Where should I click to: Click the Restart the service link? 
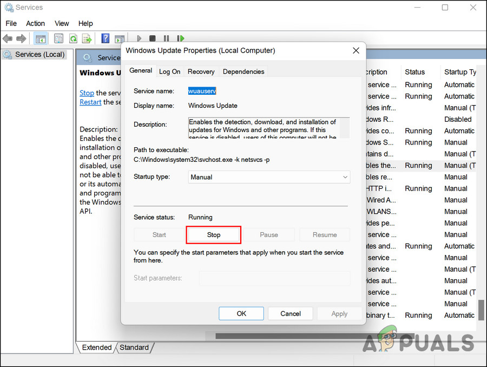[90, 102]
